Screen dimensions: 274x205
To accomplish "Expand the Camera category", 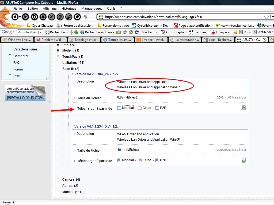I will tap(58, 180).
